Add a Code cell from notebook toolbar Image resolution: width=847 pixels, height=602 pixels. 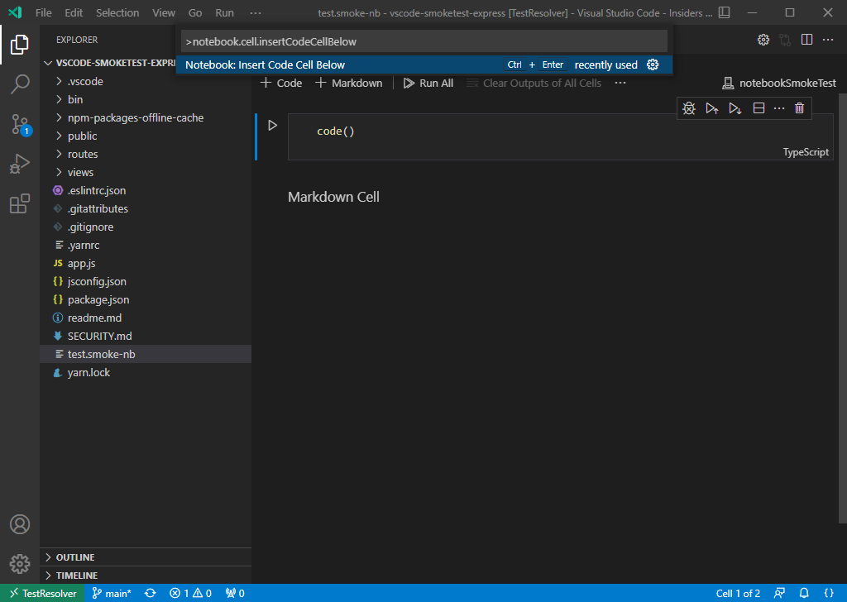[281, 84]
